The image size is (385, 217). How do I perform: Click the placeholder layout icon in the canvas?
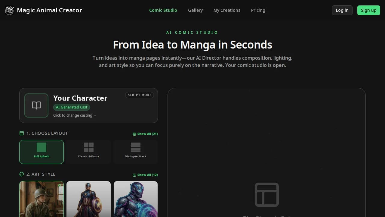point(266,194)
